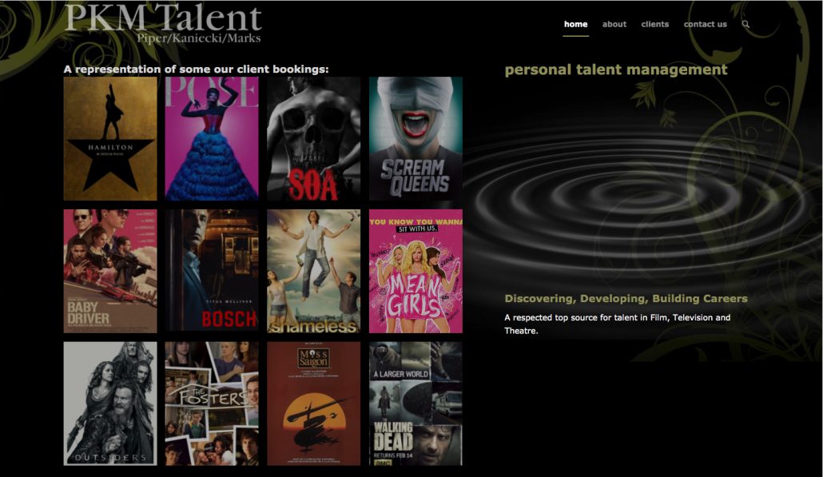Go to the home menu item
The height and width of the screenshot is (477, 823).
pyautogui.click(x=576, y=24)
